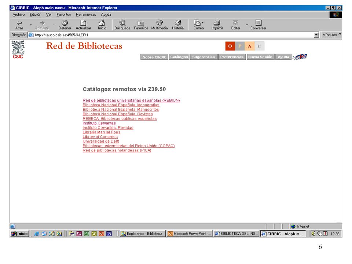Click the orange O tile of OPAC
Screen dimensions: 352x264
[230, 46]
